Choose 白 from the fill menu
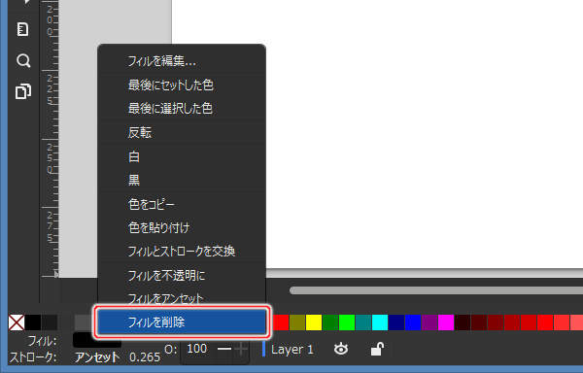The height and width of the screenshot is (373, 583). pyautogui.click(x=182, y=156)
